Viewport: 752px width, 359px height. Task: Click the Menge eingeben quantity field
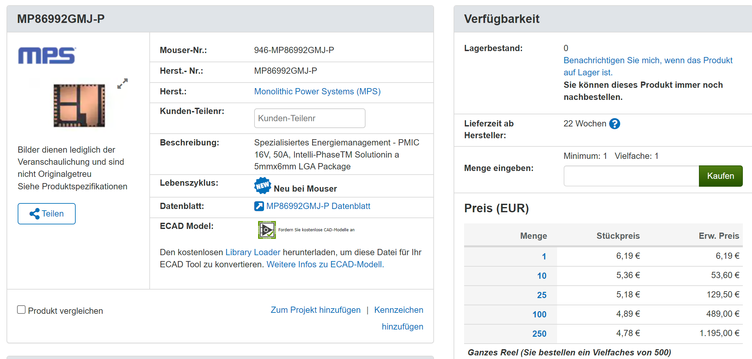point(631,176)
